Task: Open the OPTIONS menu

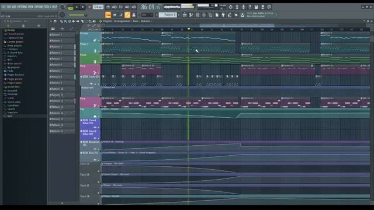Action: 39,7
